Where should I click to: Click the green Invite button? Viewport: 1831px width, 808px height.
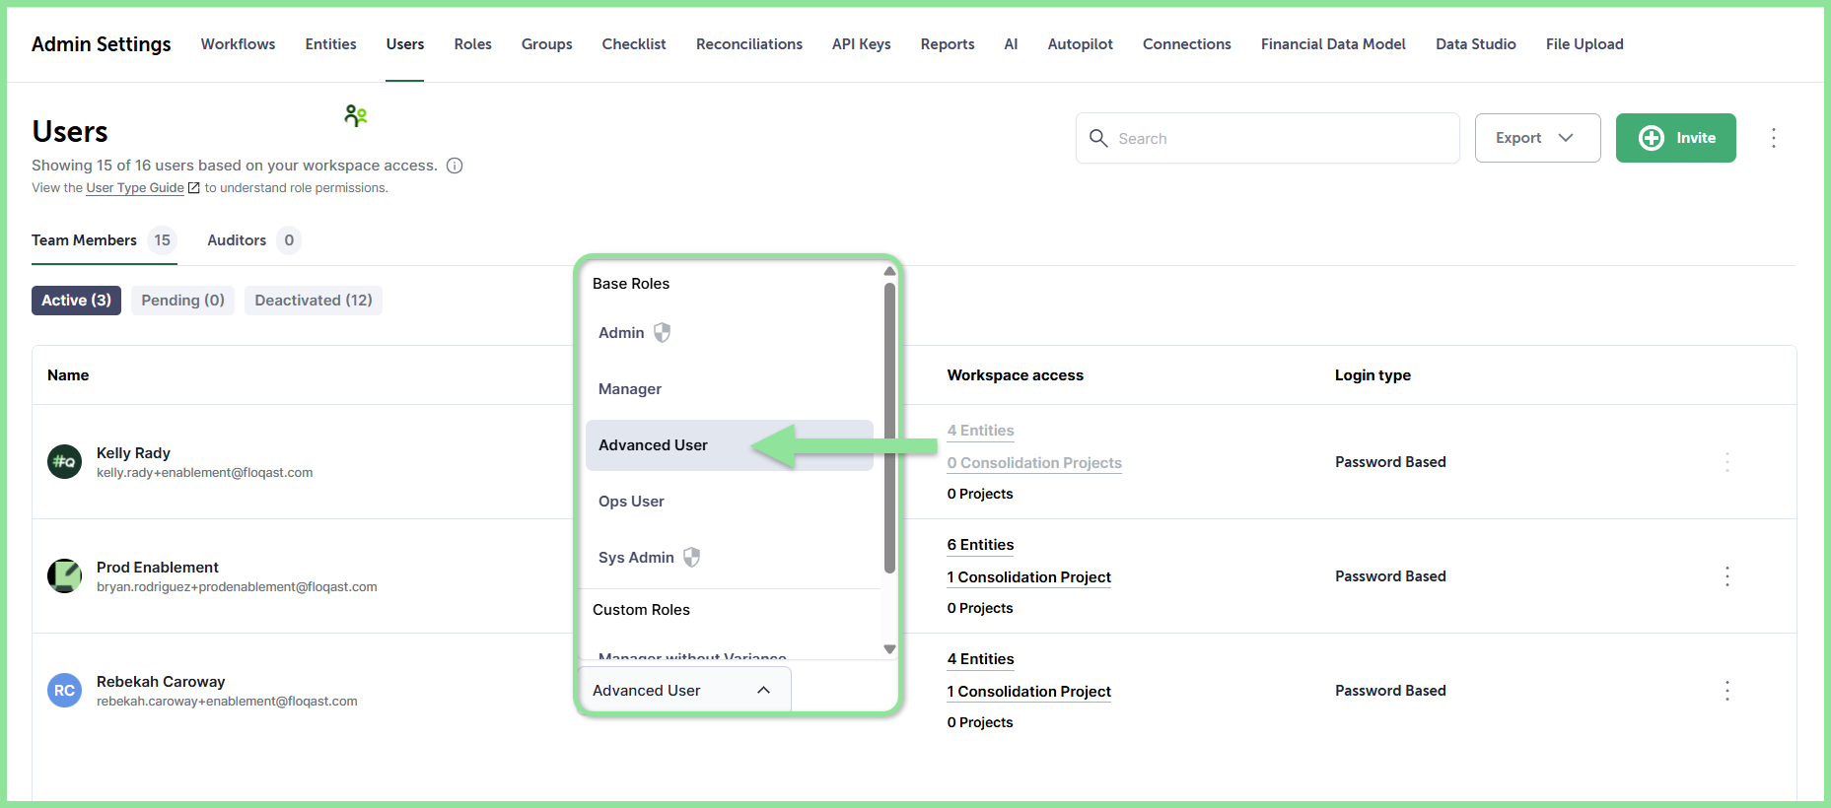[x=1675, y=138]
